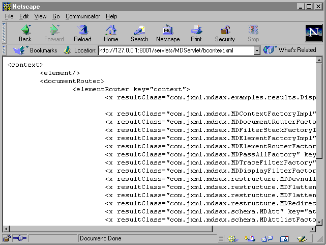Click the elementRouter key="context" line
Screen dimensions: 326x245
pyautogui.click(x=131, y=89)
